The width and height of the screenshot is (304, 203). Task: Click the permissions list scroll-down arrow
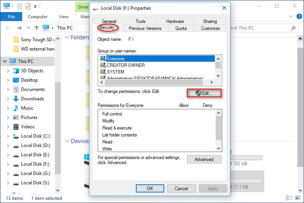pyautogui.click(x=219, y=149)
